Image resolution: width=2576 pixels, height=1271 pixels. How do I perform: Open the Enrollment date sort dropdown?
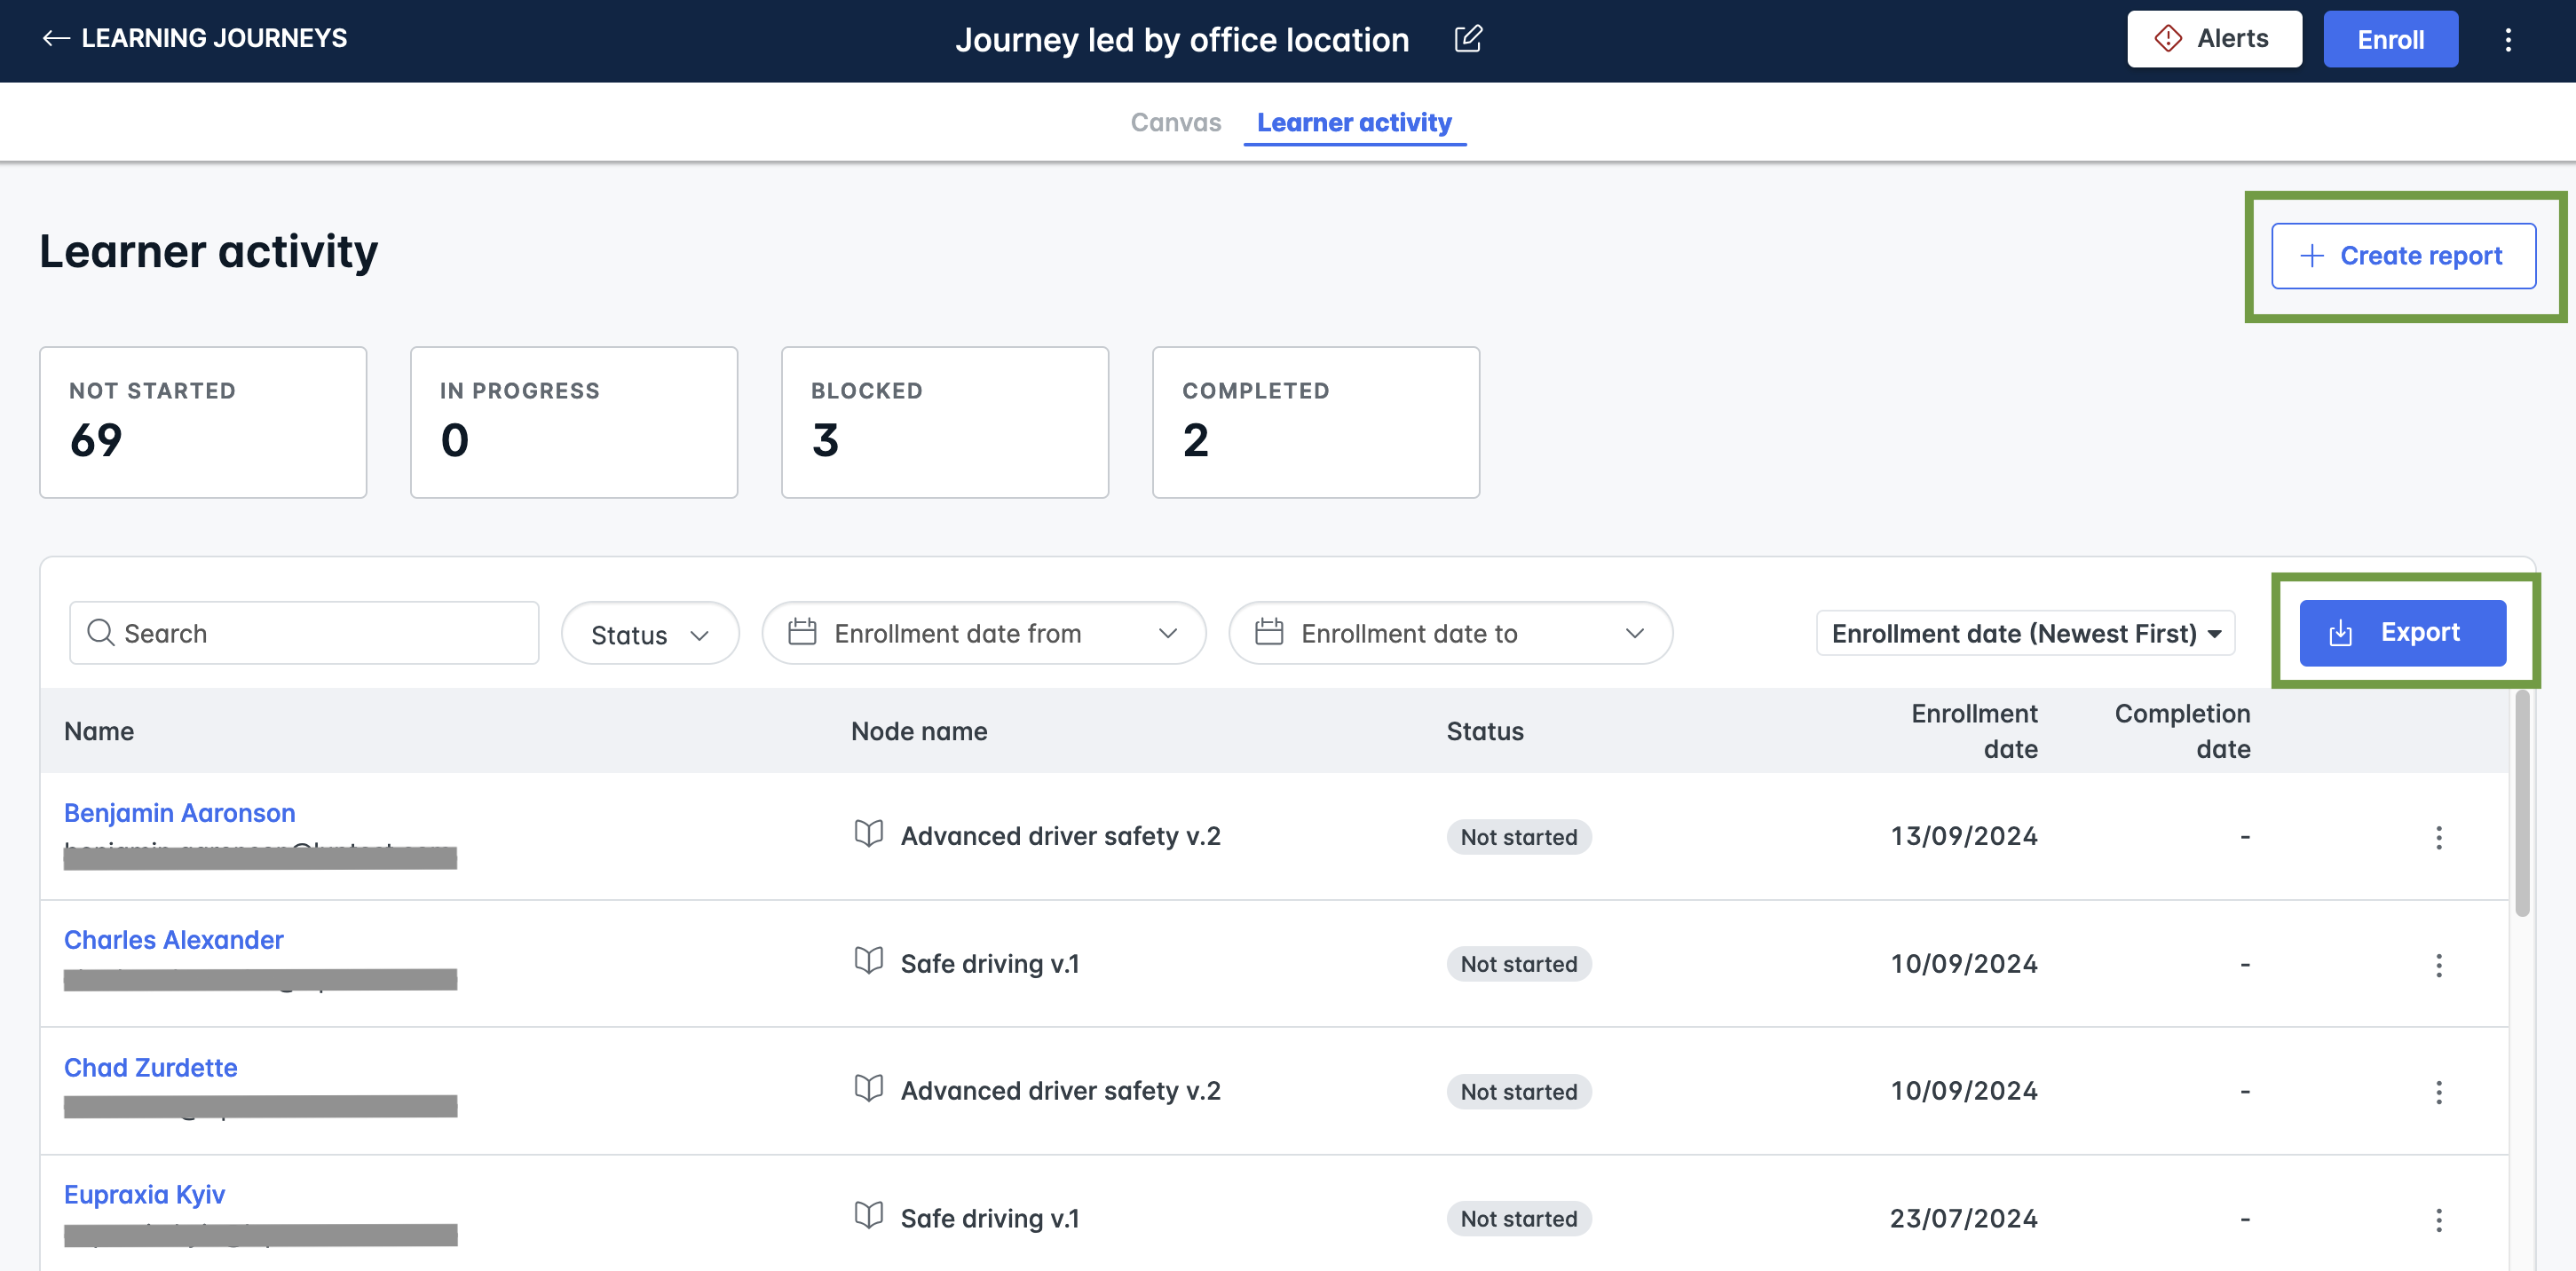2024,633
